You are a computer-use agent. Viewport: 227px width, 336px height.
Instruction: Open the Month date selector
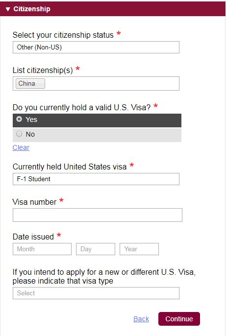point(42,249)
